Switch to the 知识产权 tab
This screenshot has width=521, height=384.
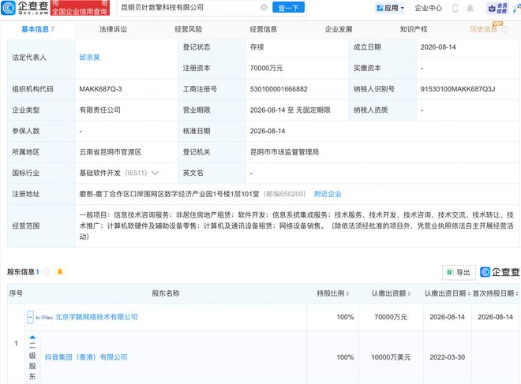[x=414, y=29]
